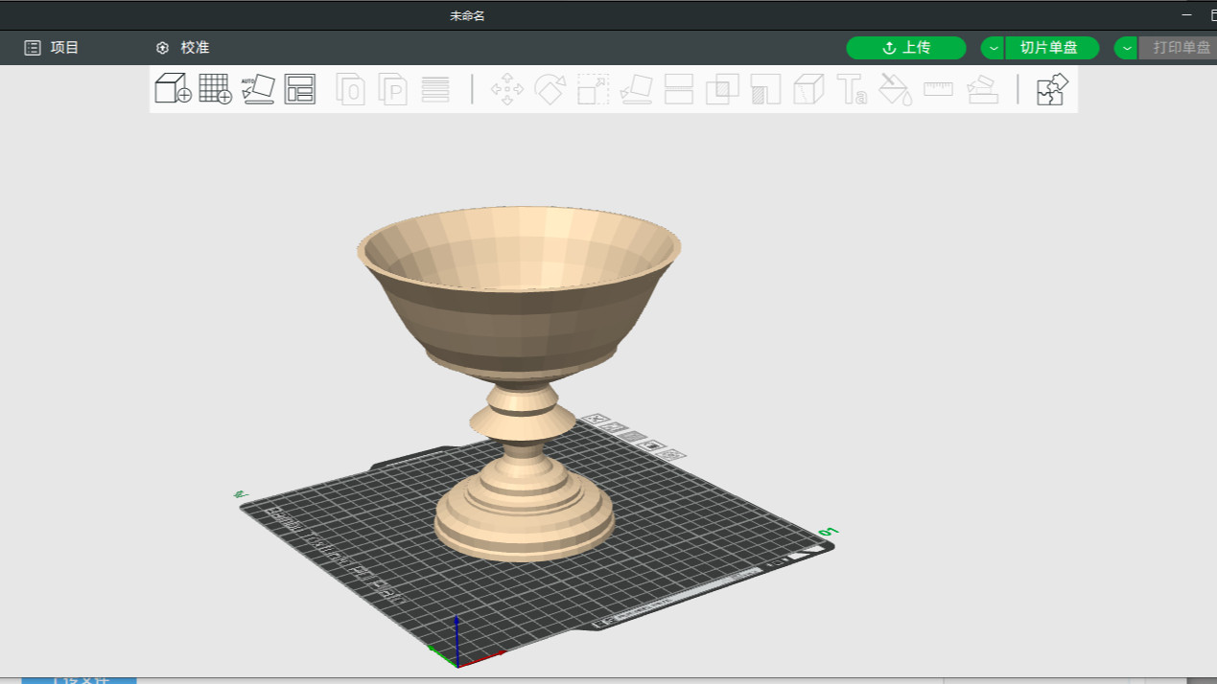Open Assembly view puzzle icon
The width and height of the screenshot is (1217, 684).
(x=1051, y=89)
